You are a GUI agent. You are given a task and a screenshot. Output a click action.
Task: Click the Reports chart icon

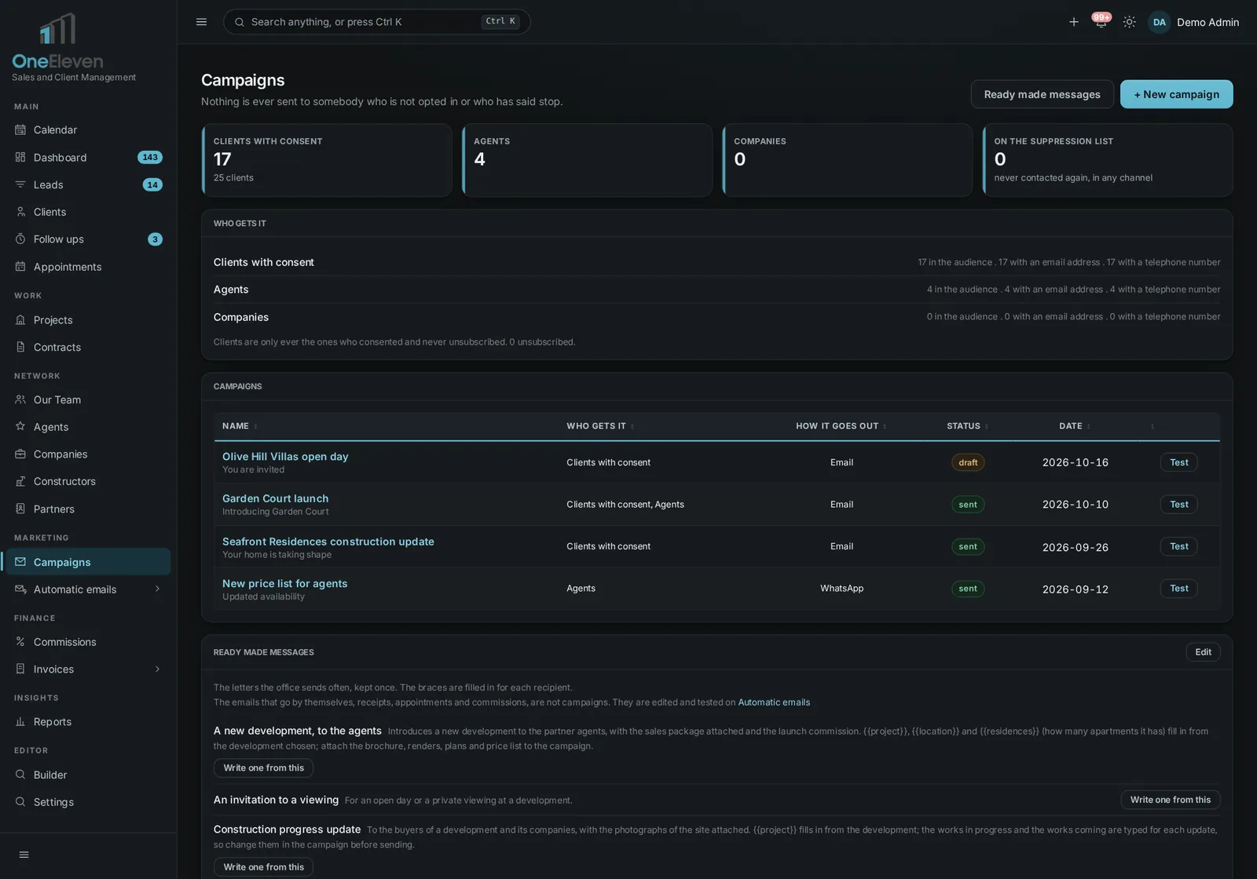pyautogui.click(x=20, y=722)
